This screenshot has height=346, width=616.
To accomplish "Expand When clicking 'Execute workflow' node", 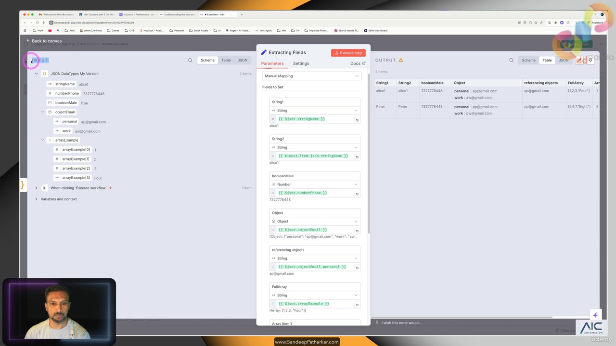I will click(36, 188).
